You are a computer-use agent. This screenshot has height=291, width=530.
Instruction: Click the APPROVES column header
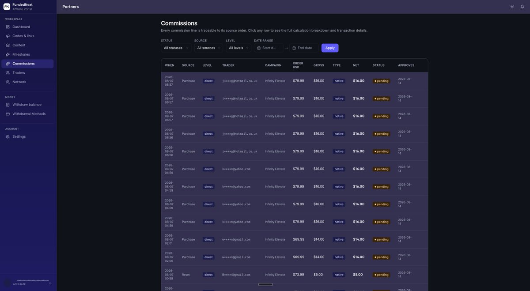pyautogui.click(x=406, y=65)
